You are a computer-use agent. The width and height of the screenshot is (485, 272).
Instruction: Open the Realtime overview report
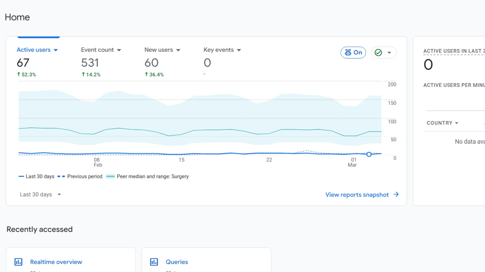click(56, 262)
